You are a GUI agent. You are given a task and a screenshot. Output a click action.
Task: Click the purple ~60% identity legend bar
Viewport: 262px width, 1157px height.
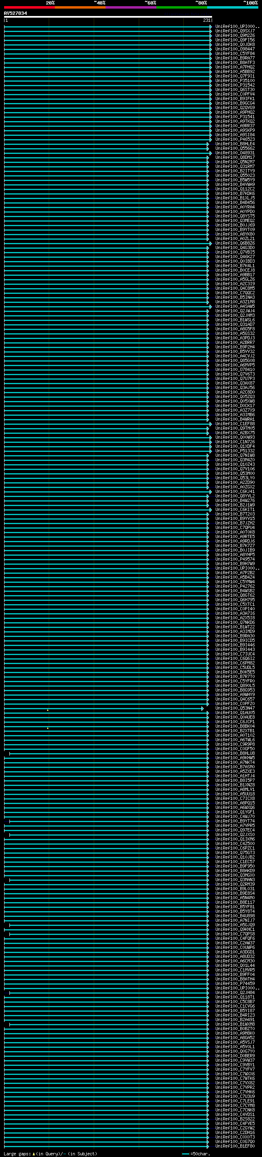click(x=131, y=7)
